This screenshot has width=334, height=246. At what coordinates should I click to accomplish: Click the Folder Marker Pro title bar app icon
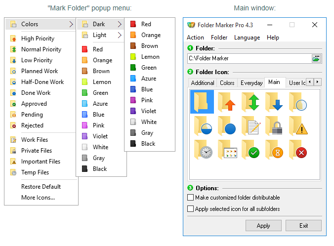click(x=191, y=25)
